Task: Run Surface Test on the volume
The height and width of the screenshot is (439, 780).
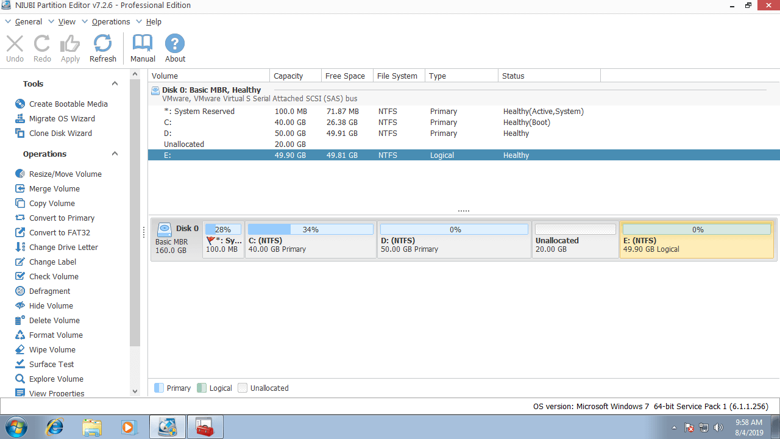Action: coord(51,365)
